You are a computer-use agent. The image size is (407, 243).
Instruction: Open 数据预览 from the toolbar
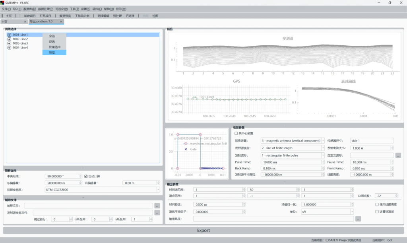coord(65,16)
